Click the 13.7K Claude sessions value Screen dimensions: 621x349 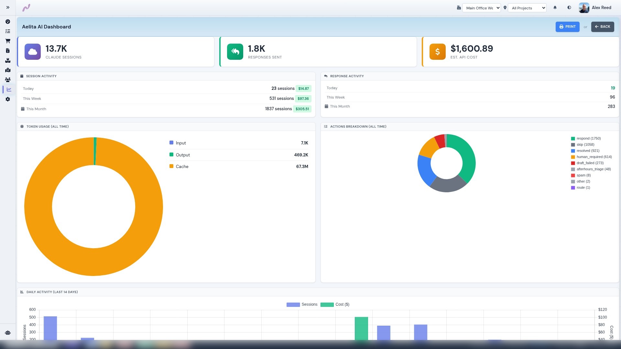point(56,49)
